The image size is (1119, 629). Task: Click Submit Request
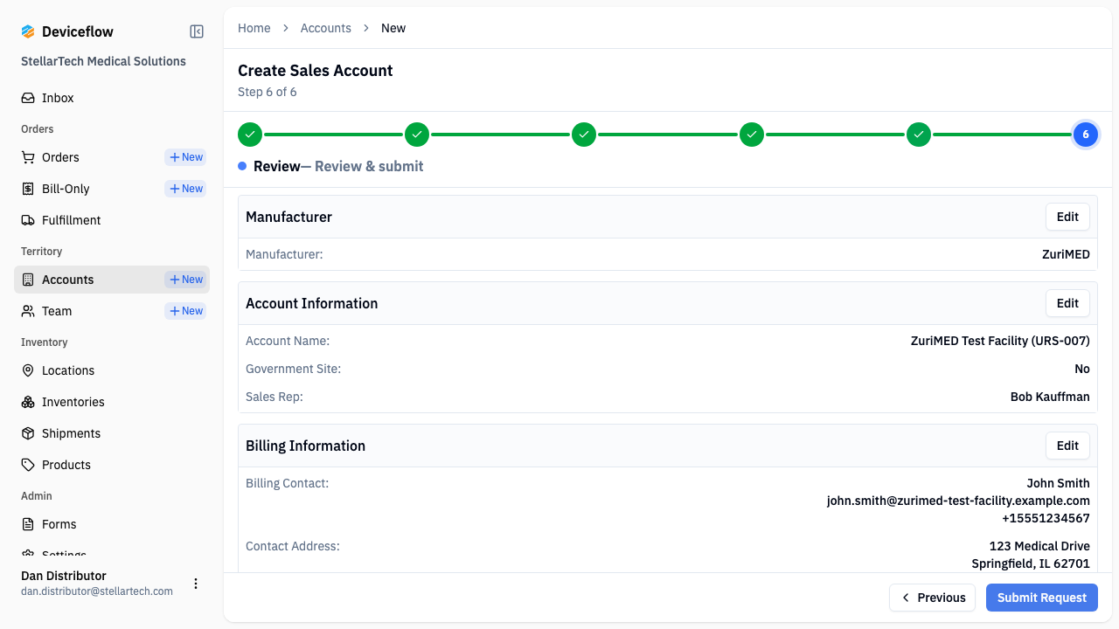1041,598
